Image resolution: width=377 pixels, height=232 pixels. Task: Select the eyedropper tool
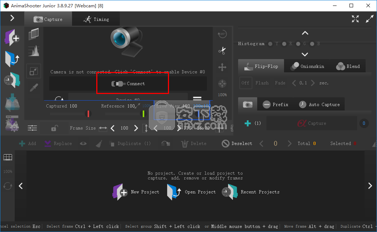click(34, 87)
